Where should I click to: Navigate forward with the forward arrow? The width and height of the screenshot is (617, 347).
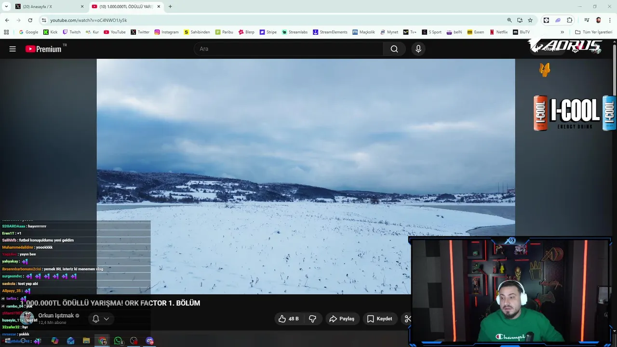[x=18, y=20]
